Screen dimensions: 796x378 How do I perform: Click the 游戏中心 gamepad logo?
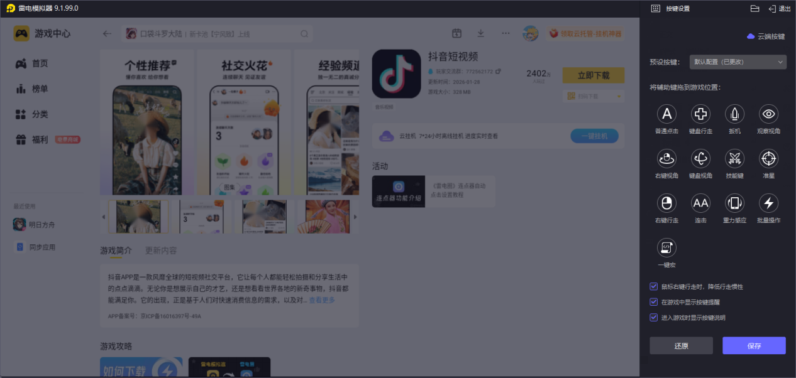(x=21, y=33)
